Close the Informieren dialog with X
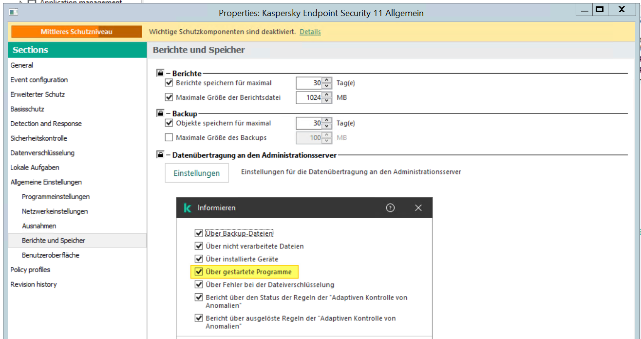Screen dimensions: 641x339 418,207
